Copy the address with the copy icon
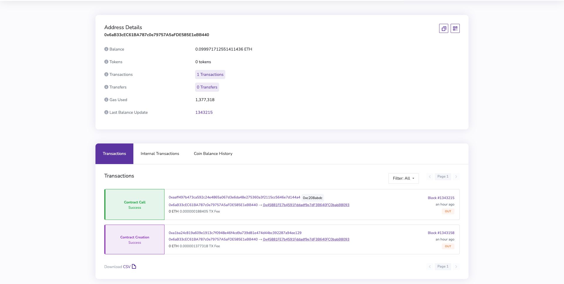This screenshot has width=564, height=284. click(444, 29)
